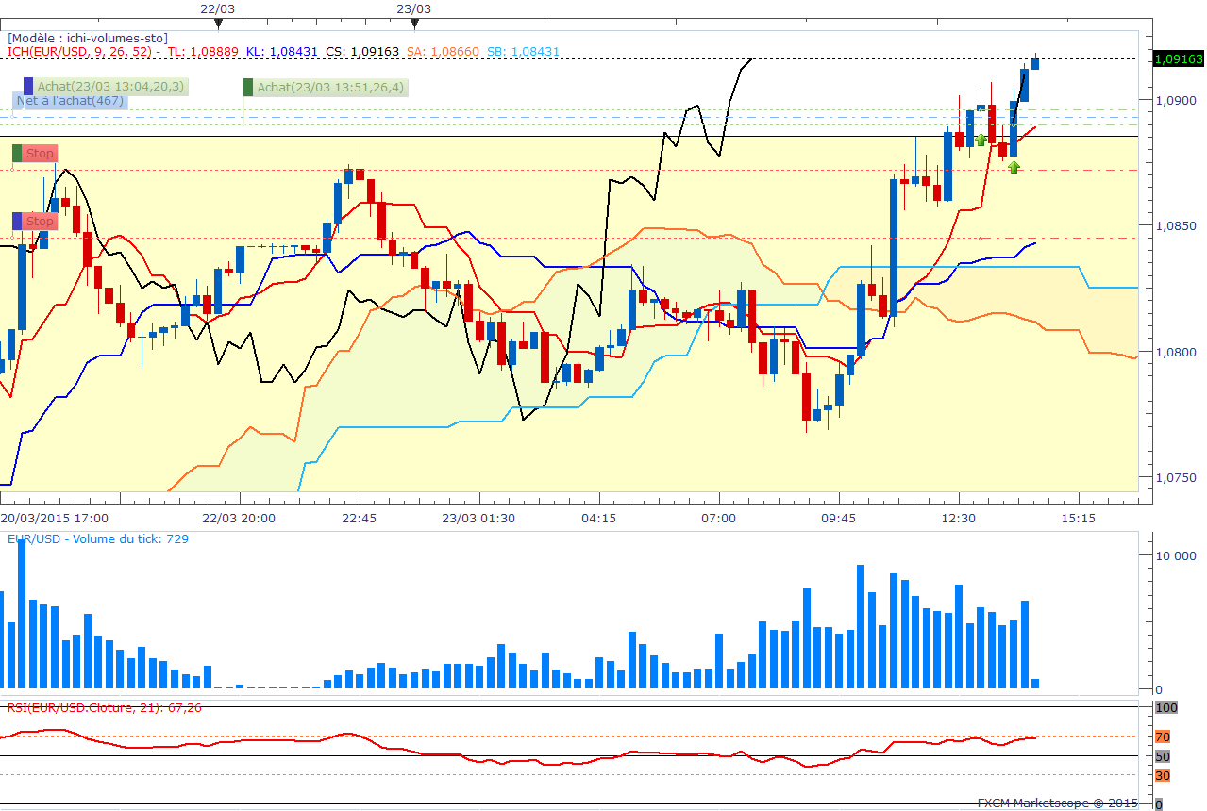Viewport: 1207px width, 811px height.
Task: Select the green marker on the upper Stop
Action: [x=17, y=153]
